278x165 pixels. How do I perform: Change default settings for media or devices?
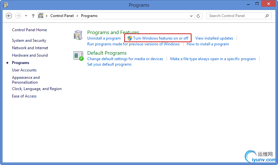point(125,59)
